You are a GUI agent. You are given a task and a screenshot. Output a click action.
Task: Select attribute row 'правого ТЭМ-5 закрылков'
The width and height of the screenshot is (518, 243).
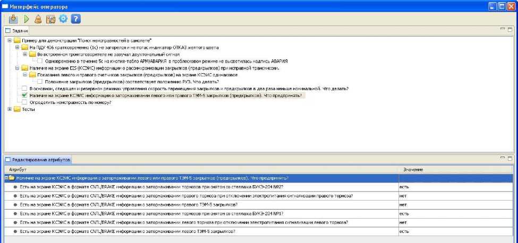pos(201,205)
